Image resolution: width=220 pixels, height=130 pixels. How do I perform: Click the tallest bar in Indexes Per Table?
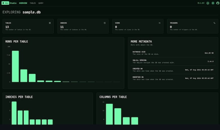tap(14, 113)
